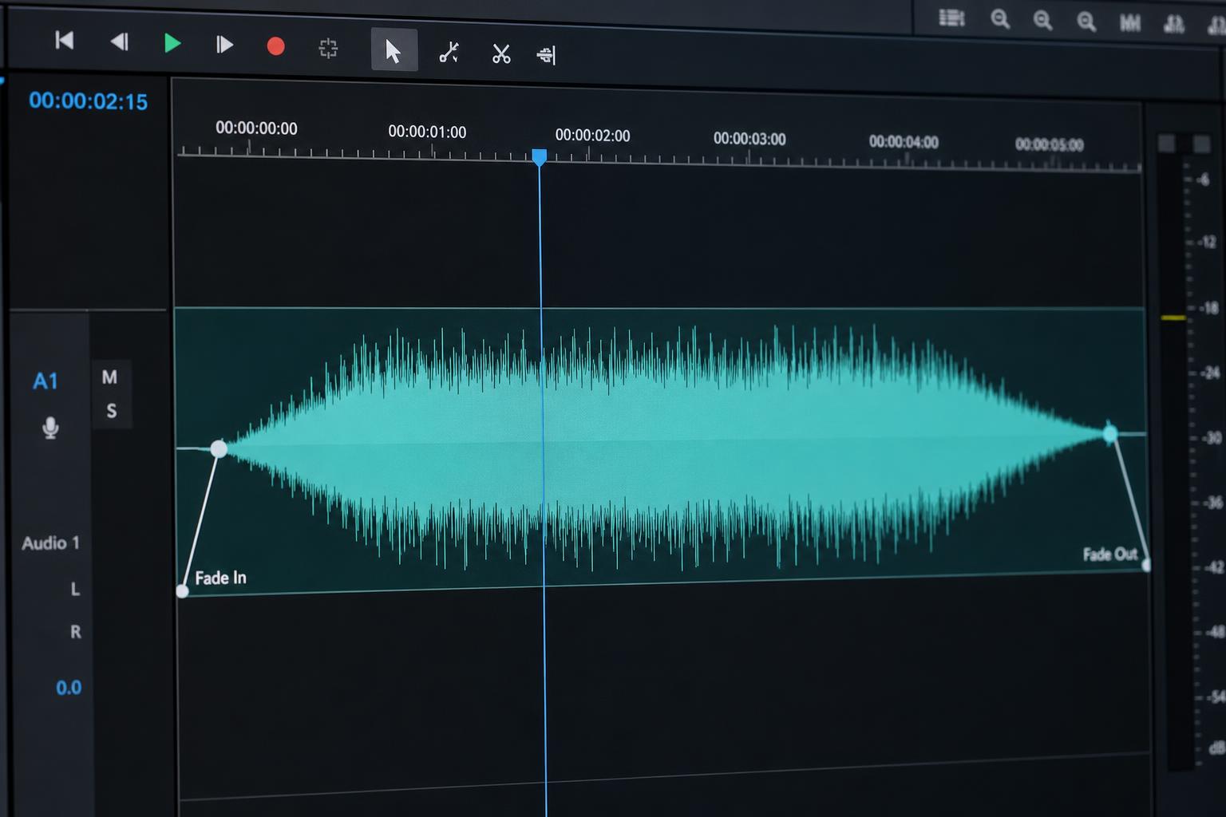1226x817 pixels.
Task: Click the yellow peak indicator on meter
Action: 1173,318
